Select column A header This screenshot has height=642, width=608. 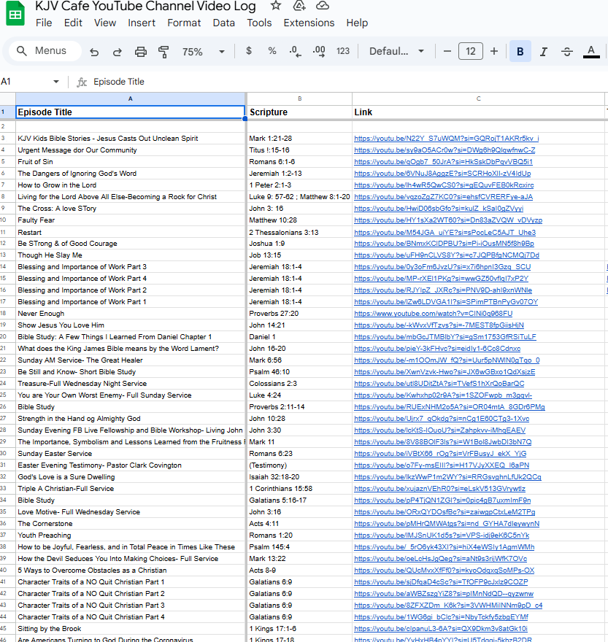[130, 98]
